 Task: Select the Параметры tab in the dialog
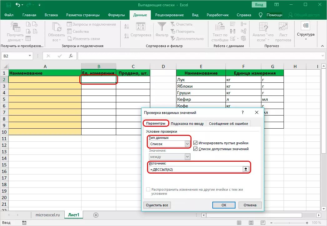coord(156,123)
